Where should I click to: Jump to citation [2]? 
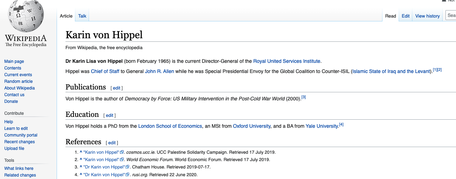coord(439,69)
